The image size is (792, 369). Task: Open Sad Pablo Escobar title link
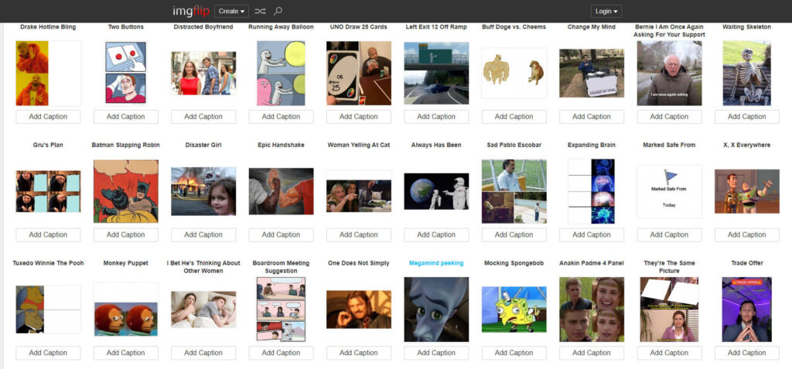click(514, 145)
